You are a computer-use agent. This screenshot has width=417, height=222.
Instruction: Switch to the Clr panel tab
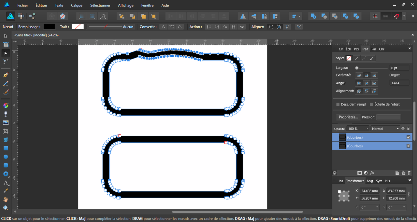(341, 49)
